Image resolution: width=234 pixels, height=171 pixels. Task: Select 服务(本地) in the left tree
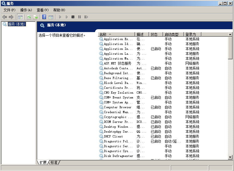(17, 24)
